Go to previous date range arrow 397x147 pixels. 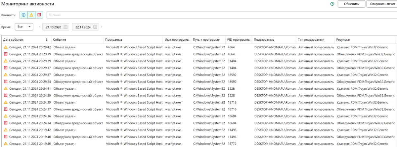pos(40,27)
